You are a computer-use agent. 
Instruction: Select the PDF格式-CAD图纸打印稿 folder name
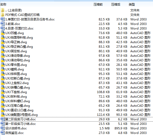(22, 15)
